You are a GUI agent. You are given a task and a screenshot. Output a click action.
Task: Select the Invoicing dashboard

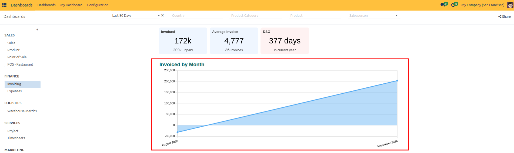22,84
